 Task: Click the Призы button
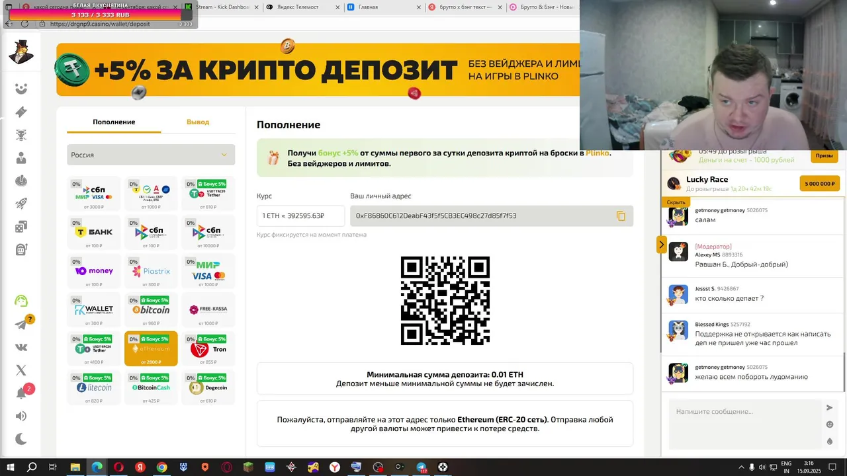click(824, 156)
